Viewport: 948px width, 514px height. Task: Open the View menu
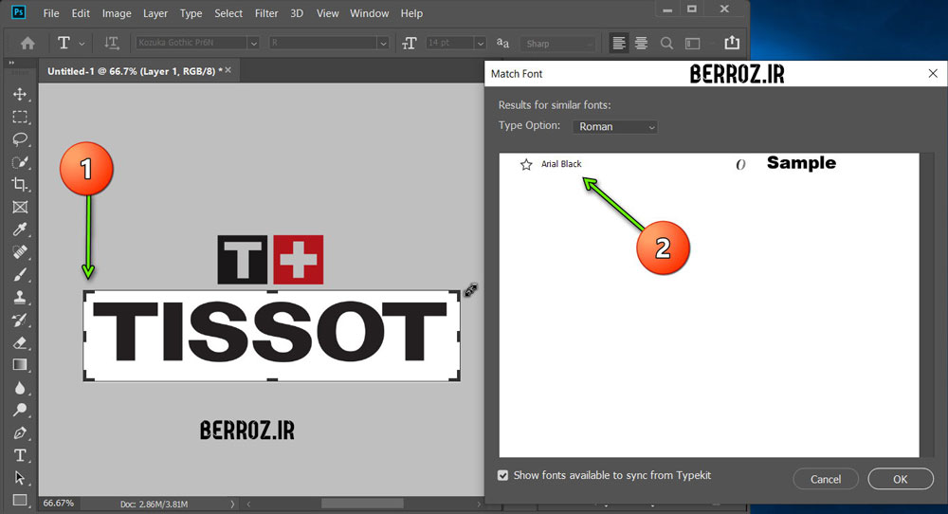point(328,13)
